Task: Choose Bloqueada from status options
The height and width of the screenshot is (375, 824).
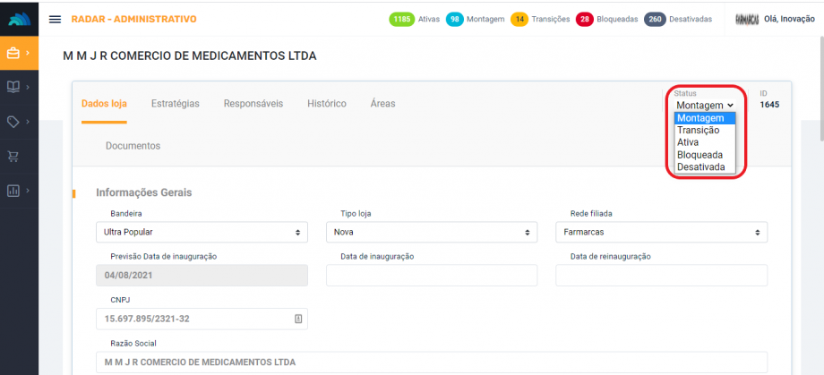Action: 700,154
